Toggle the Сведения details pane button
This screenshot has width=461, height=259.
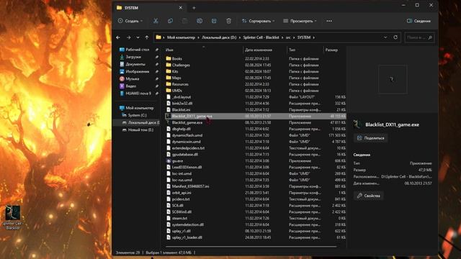pyautogui.click(x=419, y=21)
